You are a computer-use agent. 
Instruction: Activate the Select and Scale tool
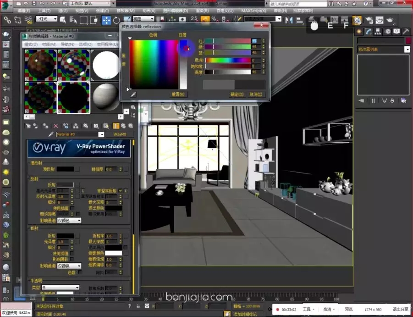(x=127, y=20)
